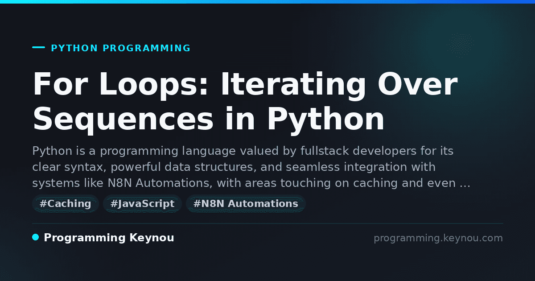Image resolution: width=535 pixels, height=281 pixels.
Task: Click the PYTHON PROGRAMMING category label
Action: 121,48
